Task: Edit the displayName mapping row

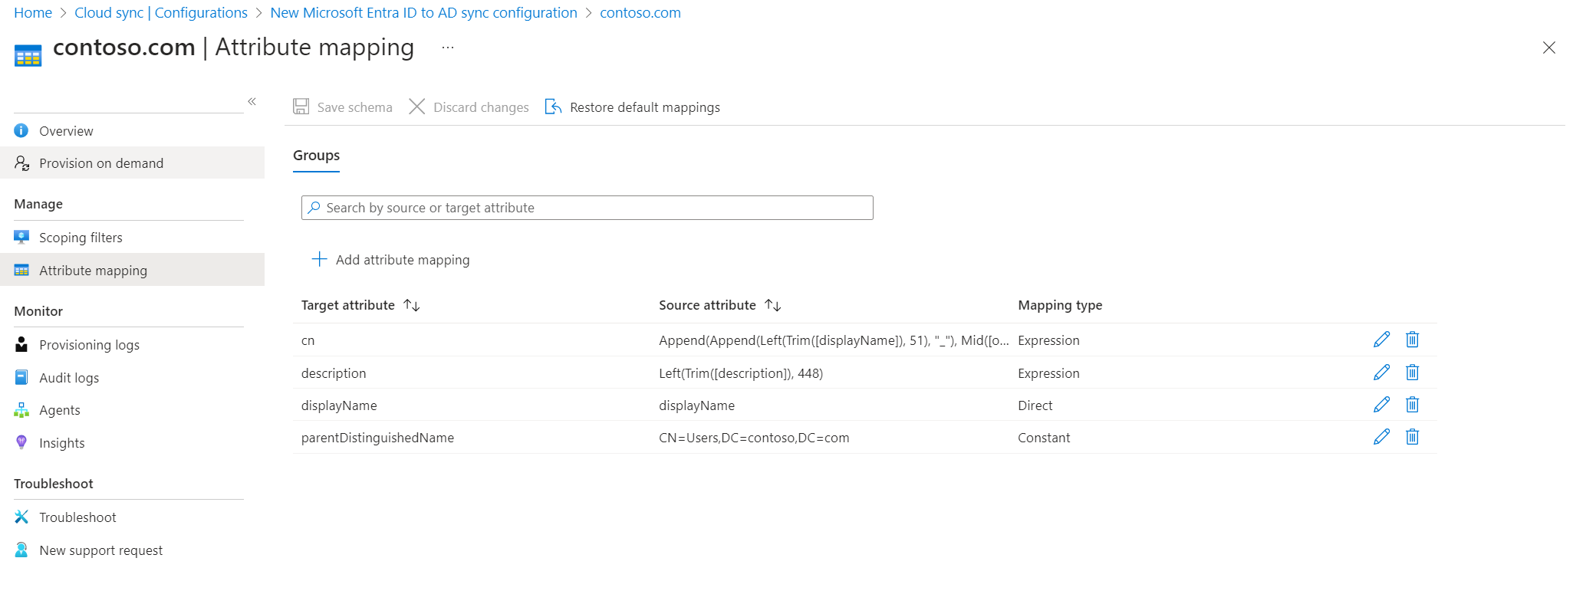Action: coord(1381,405)
